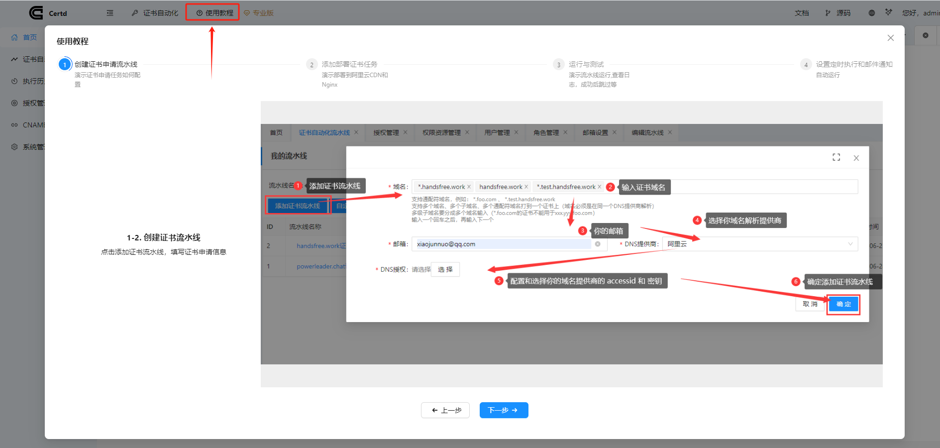Screen dimensions: 940x448
Task: Click the round icon at tab bar right end
Action: tap(925, 35)
